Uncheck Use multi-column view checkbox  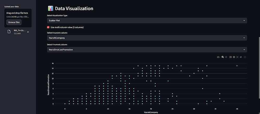coord(48,27)
